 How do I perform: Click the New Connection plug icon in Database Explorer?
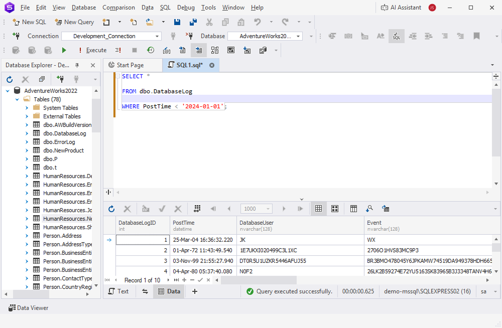pos(60,79)
